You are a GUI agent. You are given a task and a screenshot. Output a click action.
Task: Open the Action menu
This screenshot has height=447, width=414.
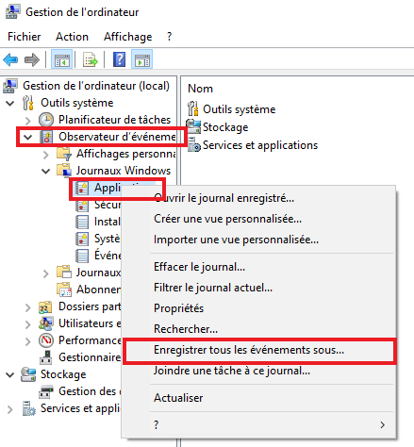(x=72, y=37)
